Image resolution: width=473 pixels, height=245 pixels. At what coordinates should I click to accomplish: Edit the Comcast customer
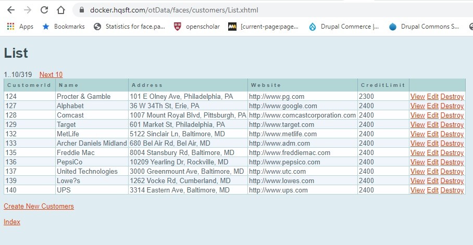click(432, 115)
